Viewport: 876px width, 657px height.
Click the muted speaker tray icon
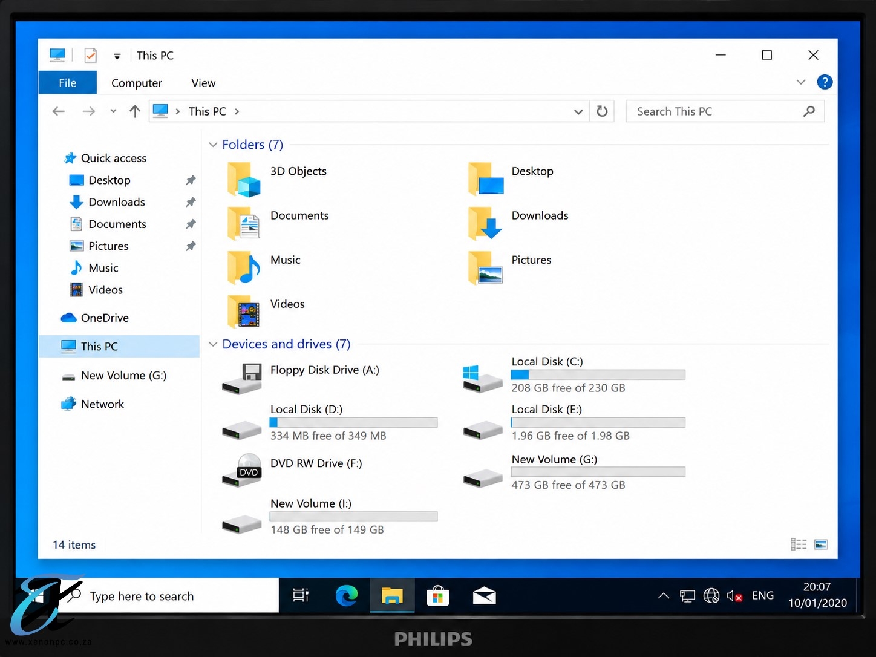pyautogui.click(x=734, y=596)
